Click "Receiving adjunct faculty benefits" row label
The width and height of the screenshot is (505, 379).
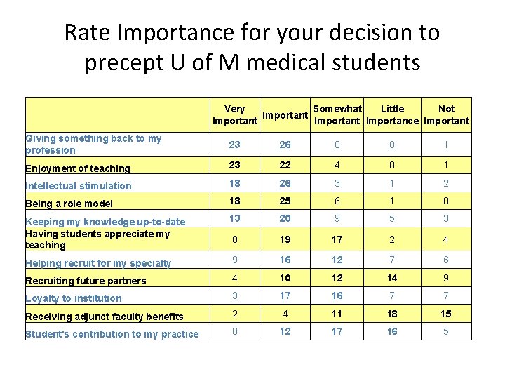[x=104, y=317]
